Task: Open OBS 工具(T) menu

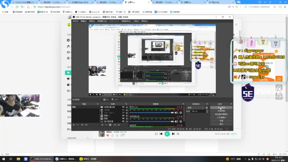Action: (x=136, y=21)
